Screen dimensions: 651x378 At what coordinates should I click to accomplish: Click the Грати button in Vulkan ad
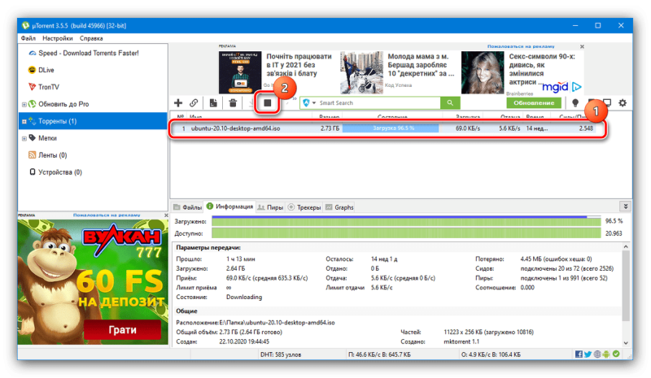[123, 330]
